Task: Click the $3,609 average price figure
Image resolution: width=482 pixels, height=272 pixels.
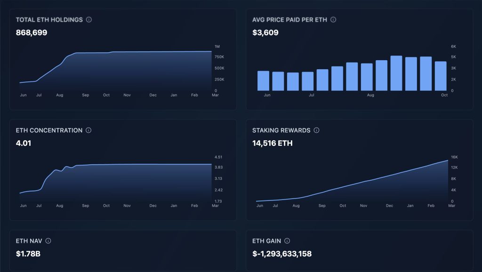Action: (265, 33)
